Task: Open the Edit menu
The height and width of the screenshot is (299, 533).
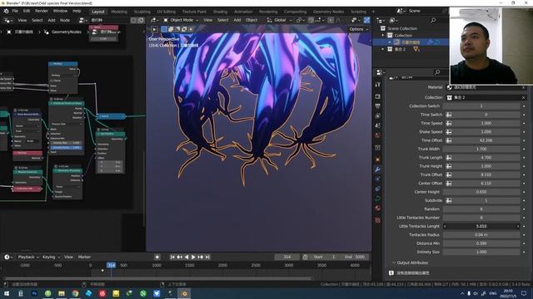Action: point(27,11)
